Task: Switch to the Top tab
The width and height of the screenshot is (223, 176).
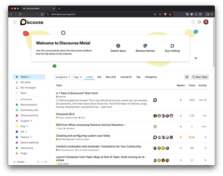Action: click(138, 77)
